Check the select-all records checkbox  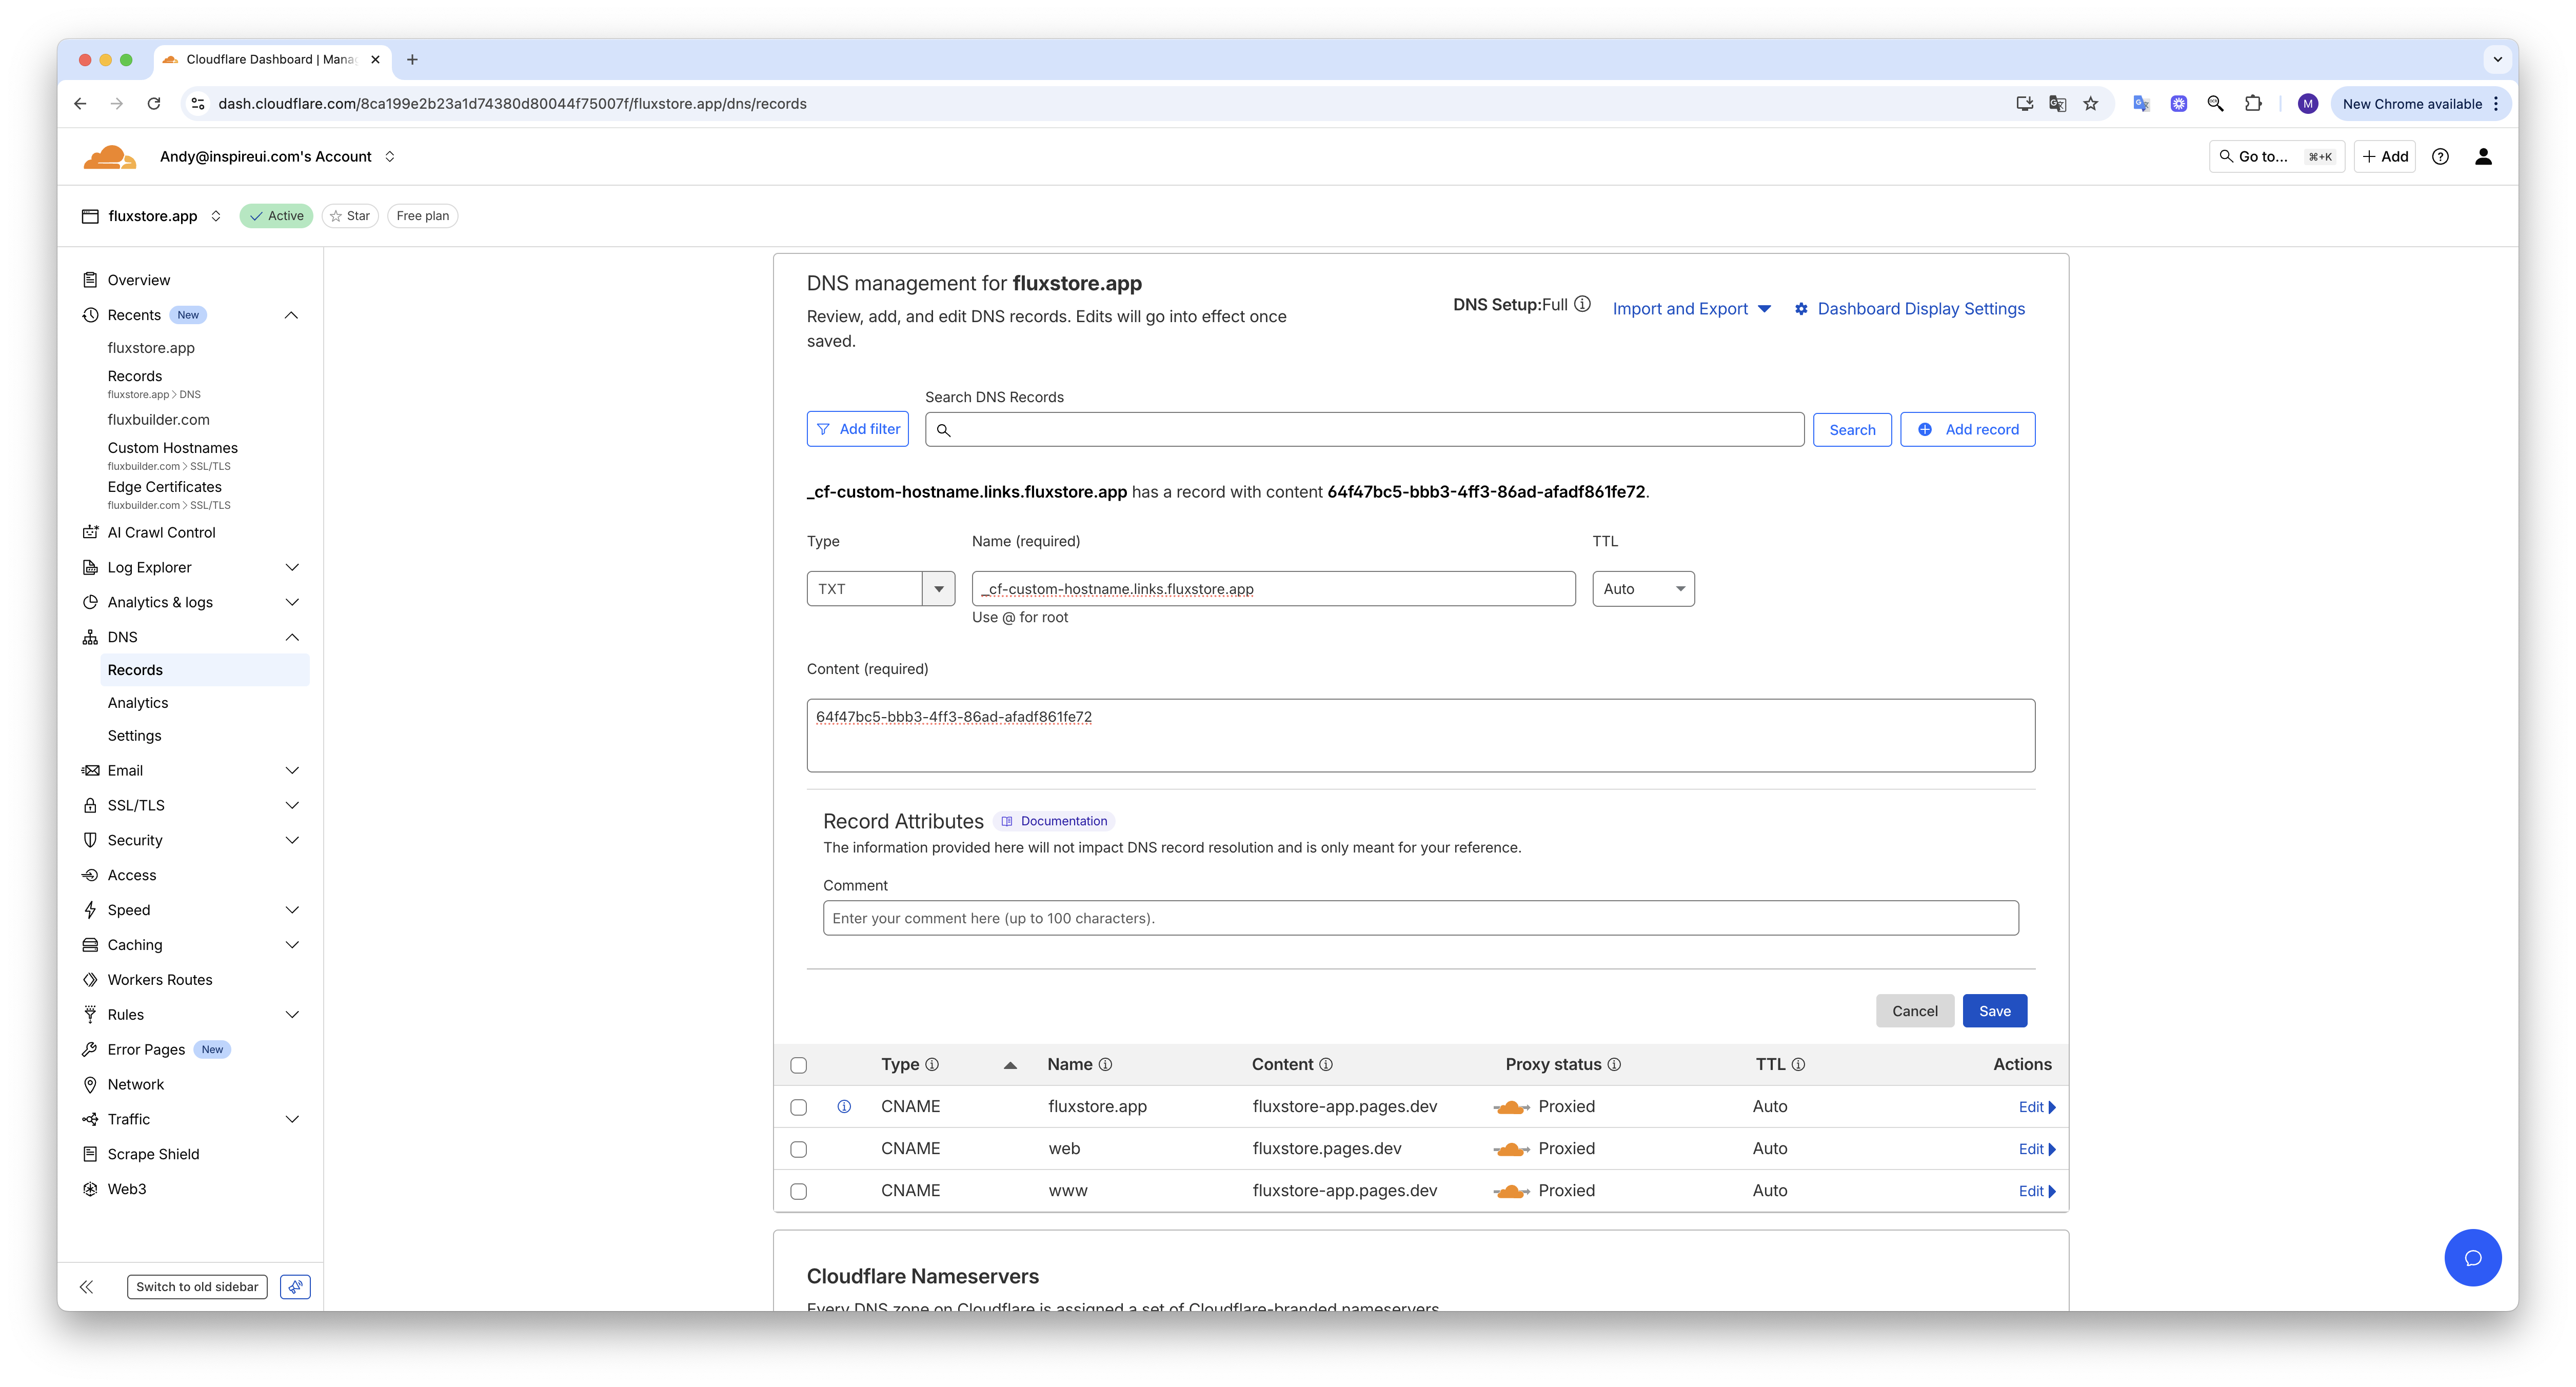tap(798, 1065)
